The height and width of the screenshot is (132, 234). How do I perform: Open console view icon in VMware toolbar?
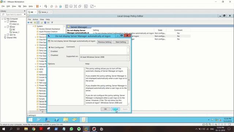[86, 6]
